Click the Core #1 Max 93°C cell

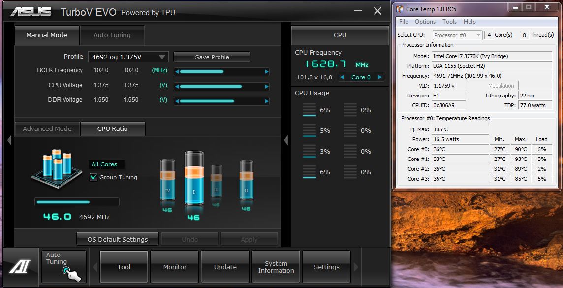click(521, 159)
